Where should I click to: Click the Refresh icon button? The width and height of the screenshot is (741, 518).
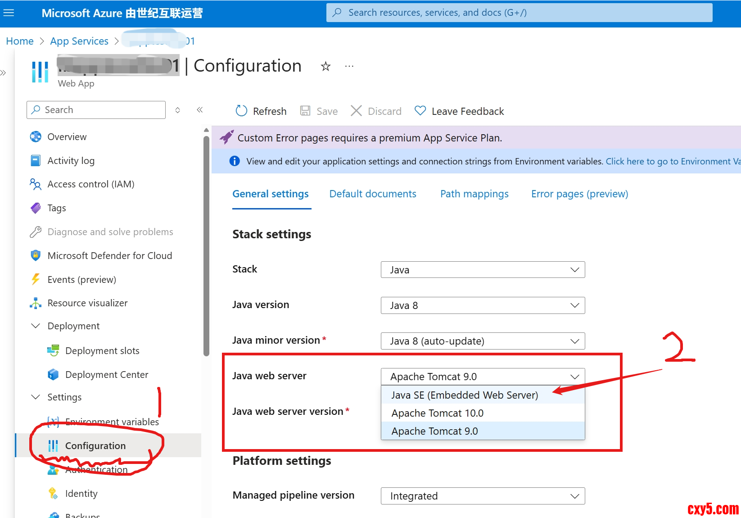point(242,111)
